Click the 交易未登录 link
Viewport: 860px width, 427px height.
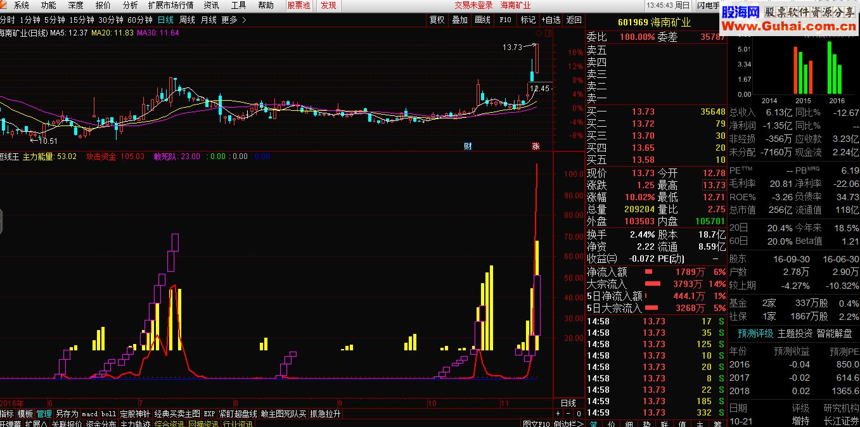click(473, 5)
